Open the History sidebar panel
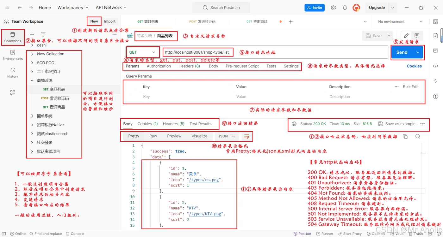The width and height of the screenshot is (443, 237). click(13, 73)
